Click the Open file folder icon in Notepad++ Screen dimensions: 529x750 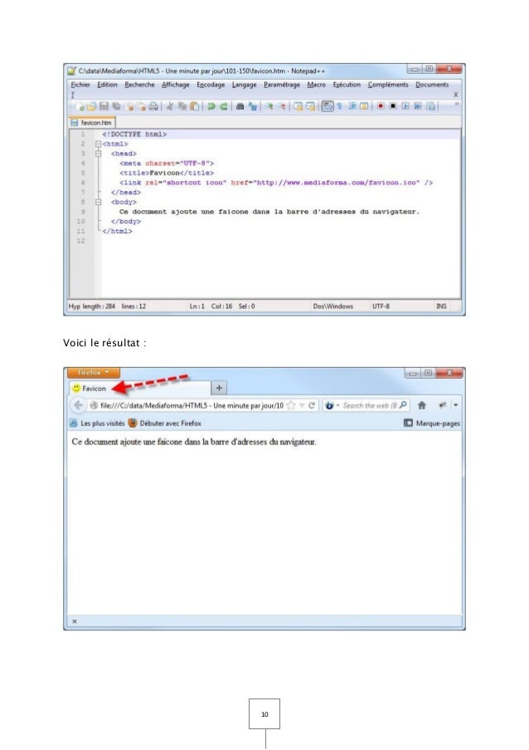pyautogui.click(x=91, y=106)
